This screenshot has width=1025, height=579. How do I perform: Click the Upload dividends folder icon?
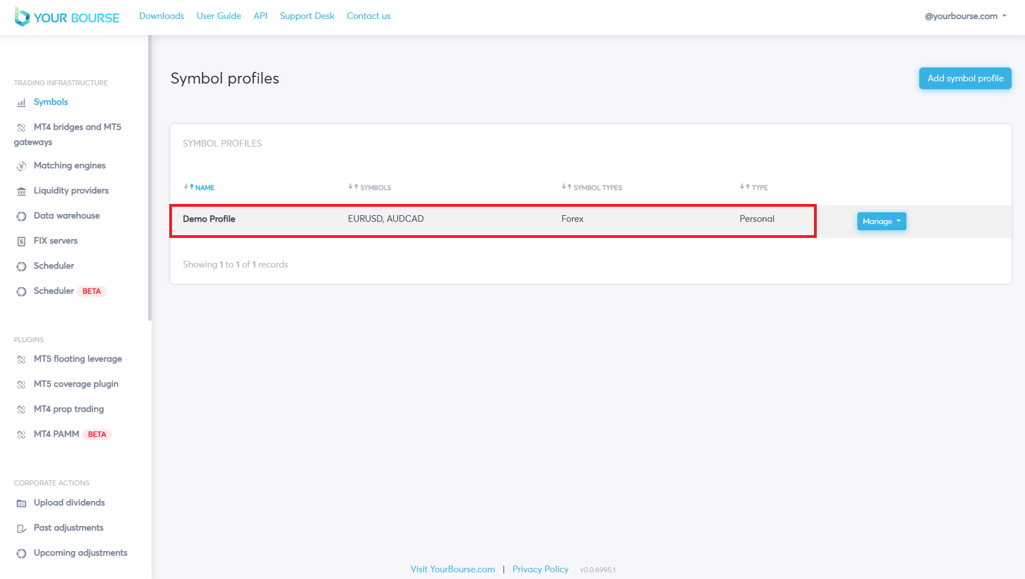21,503
